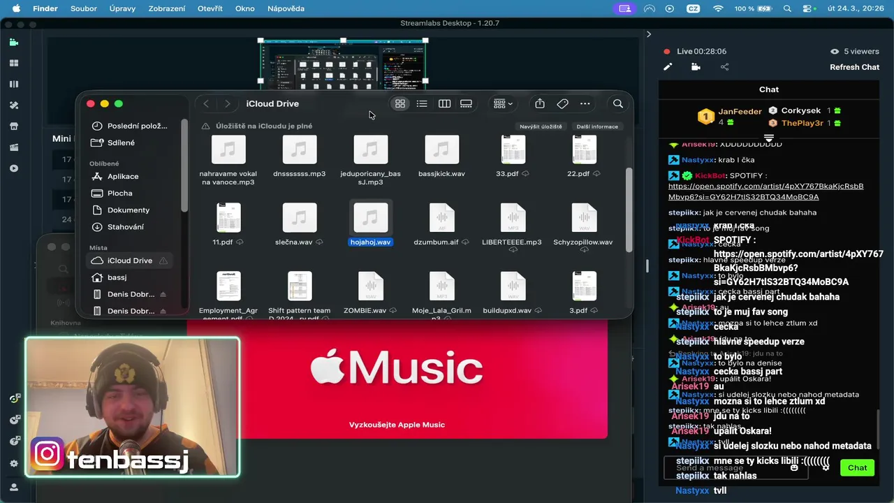Open the Otevřít menu
This screenshot has height=503, width=894.
pos(210,8)
